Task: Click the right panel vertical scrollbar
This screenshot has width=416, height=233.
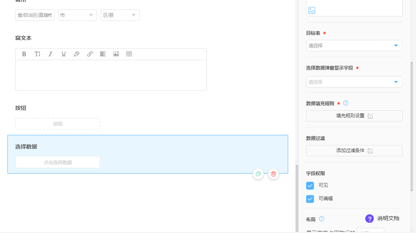Action: tap(412, 126)
